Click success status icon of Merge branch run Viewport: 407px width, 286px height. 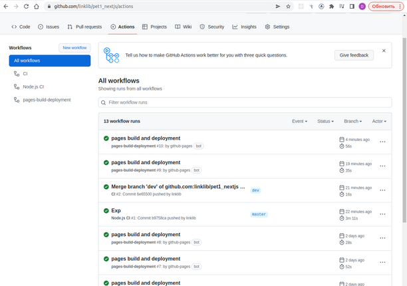(x=106, y=187)
